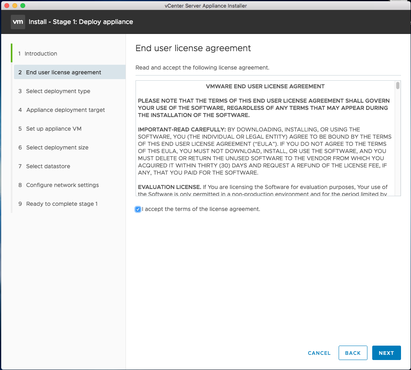Close the installer with the red button
This screenshot has height=370, width=411.
7,6
